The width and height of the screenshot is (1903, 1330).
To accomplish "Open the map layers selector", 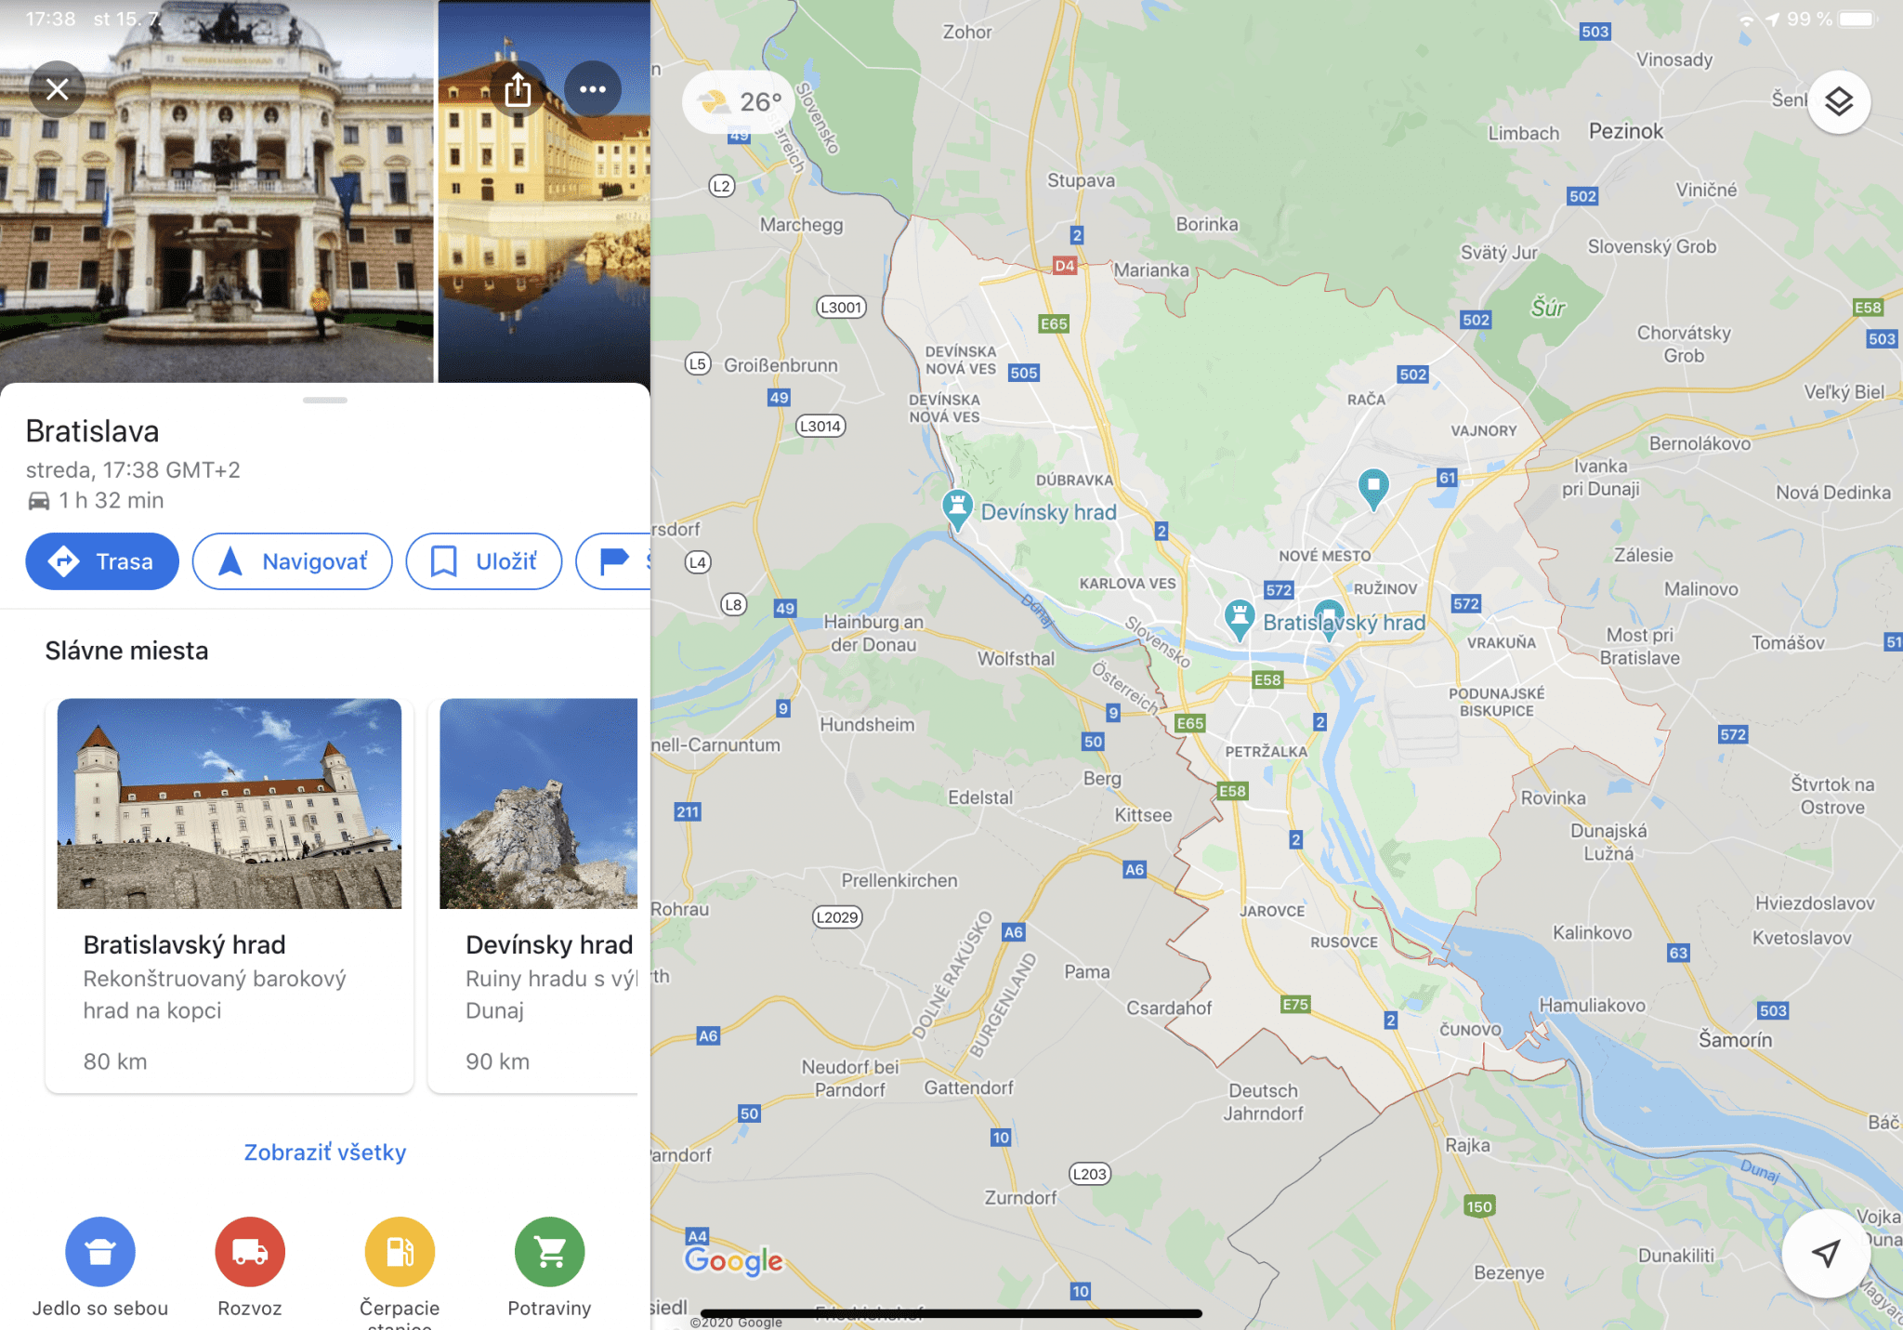I will pos(1839,101).
